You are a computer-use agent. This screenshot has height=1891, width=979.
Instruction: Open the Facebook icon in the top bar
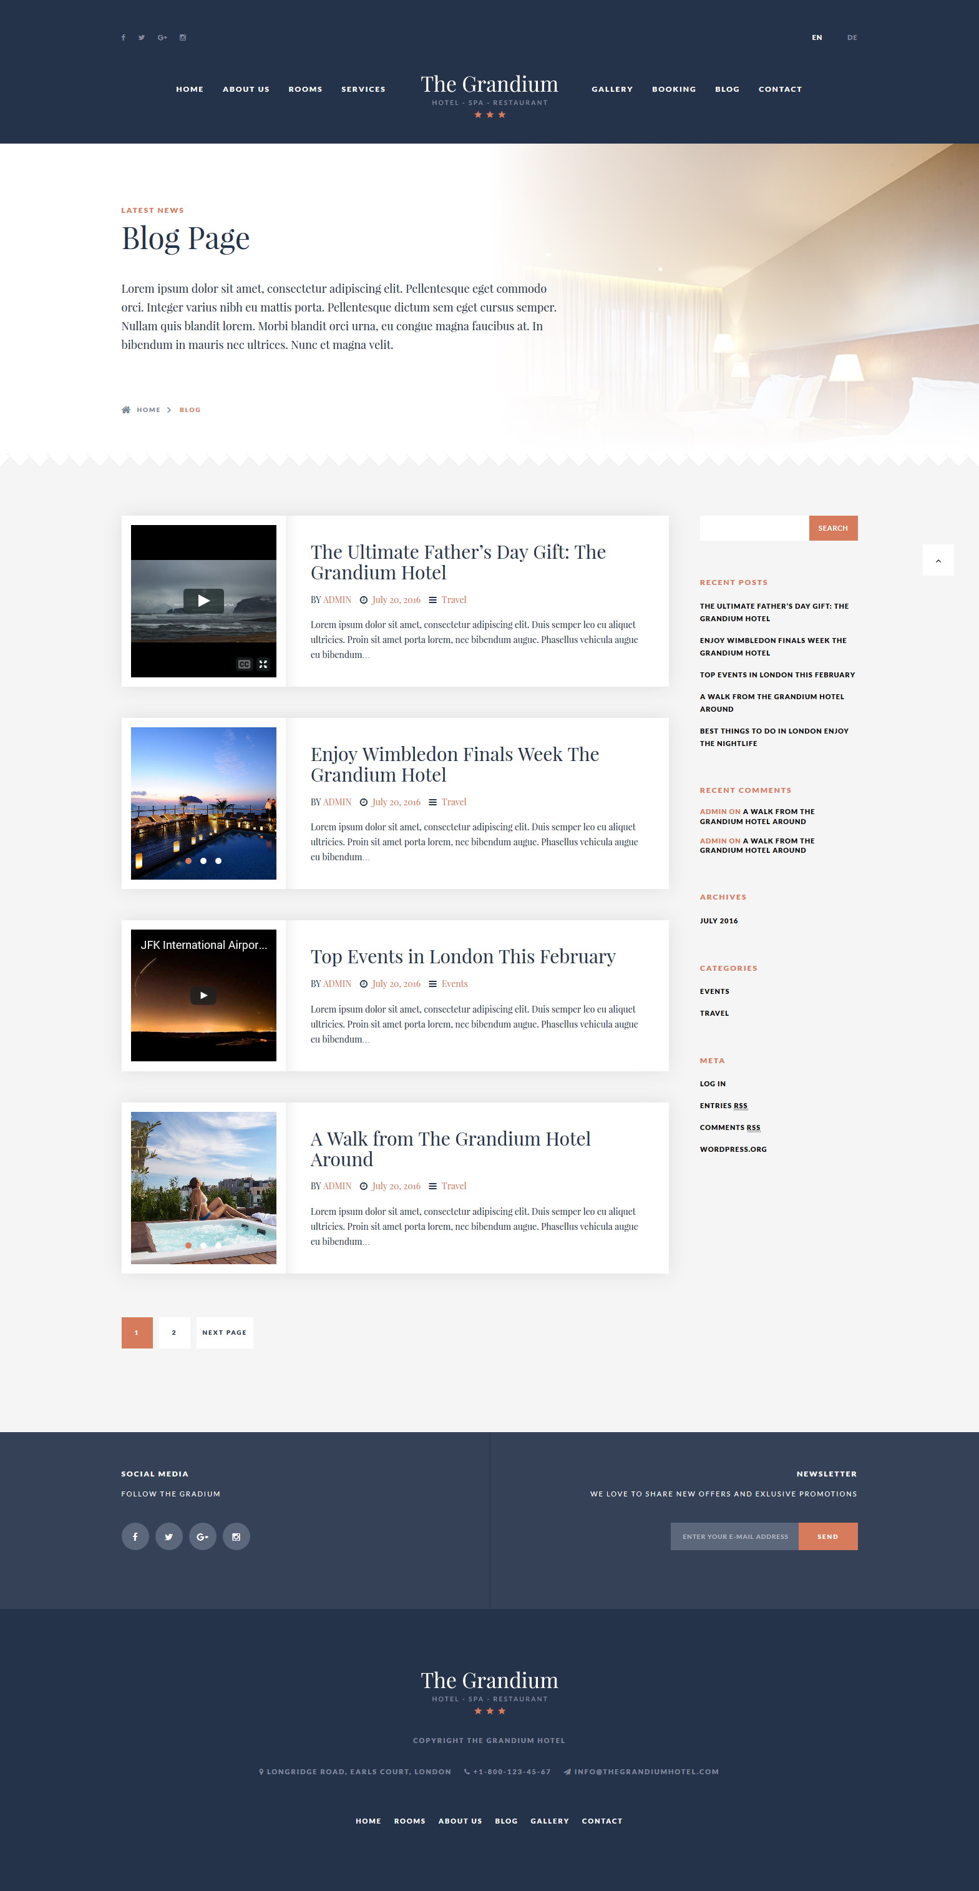124,37
